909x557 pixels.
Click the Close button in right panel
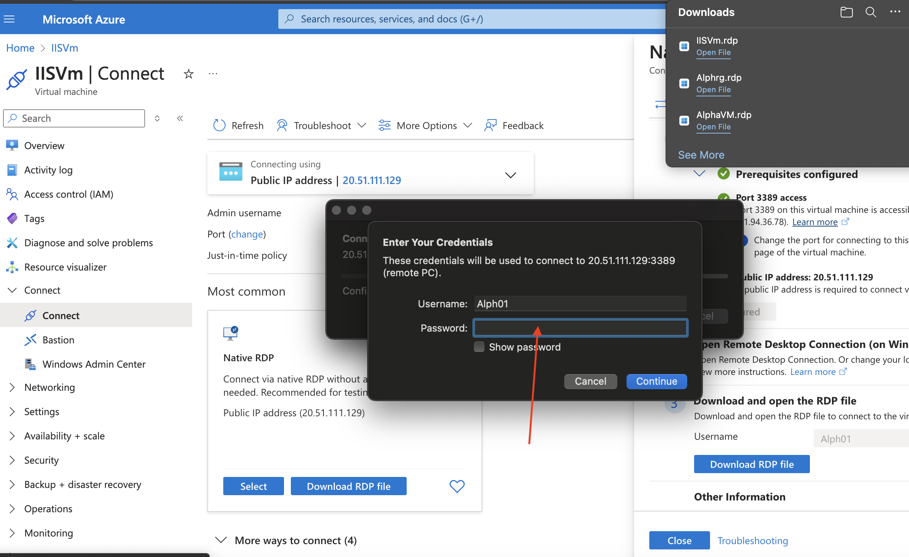tap(679, 540)
